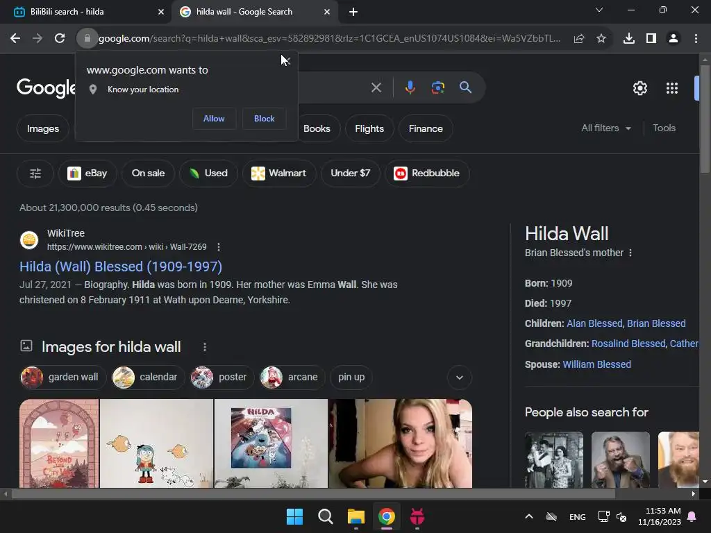This screenshot has width=711, height=533.
Task: Open Chrome downloads icon
Action: (629, 39)
